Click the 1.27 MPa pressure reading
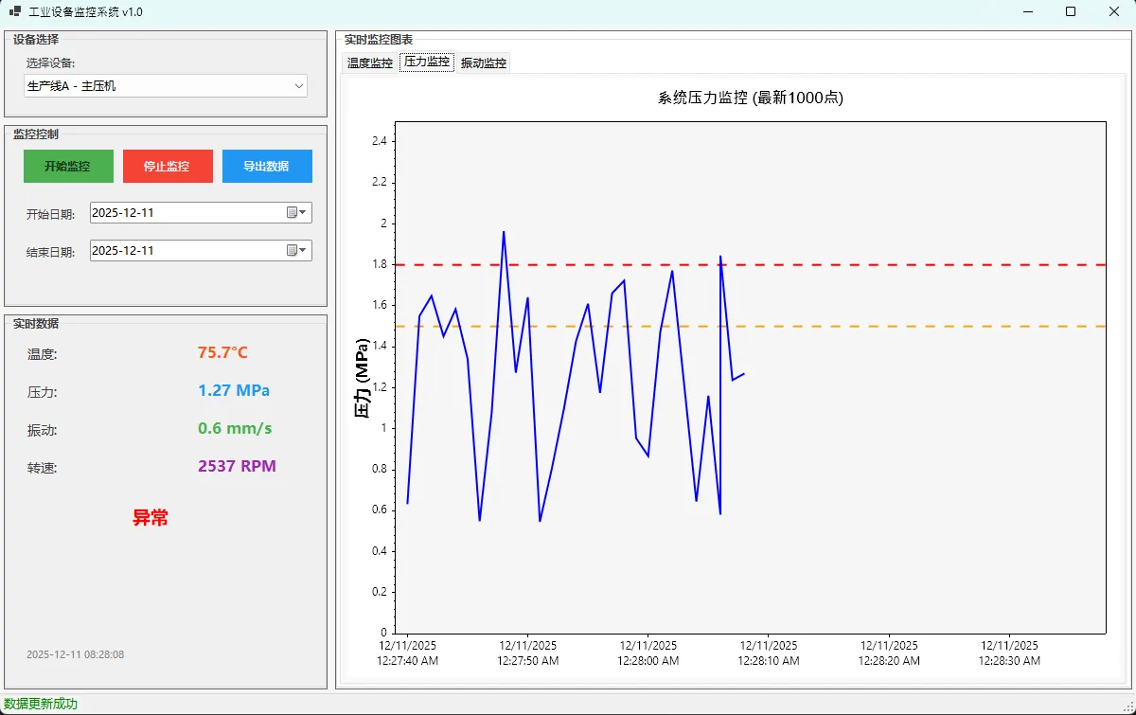The width and height of the screenshot is (1136, 715). pos(234,390)
